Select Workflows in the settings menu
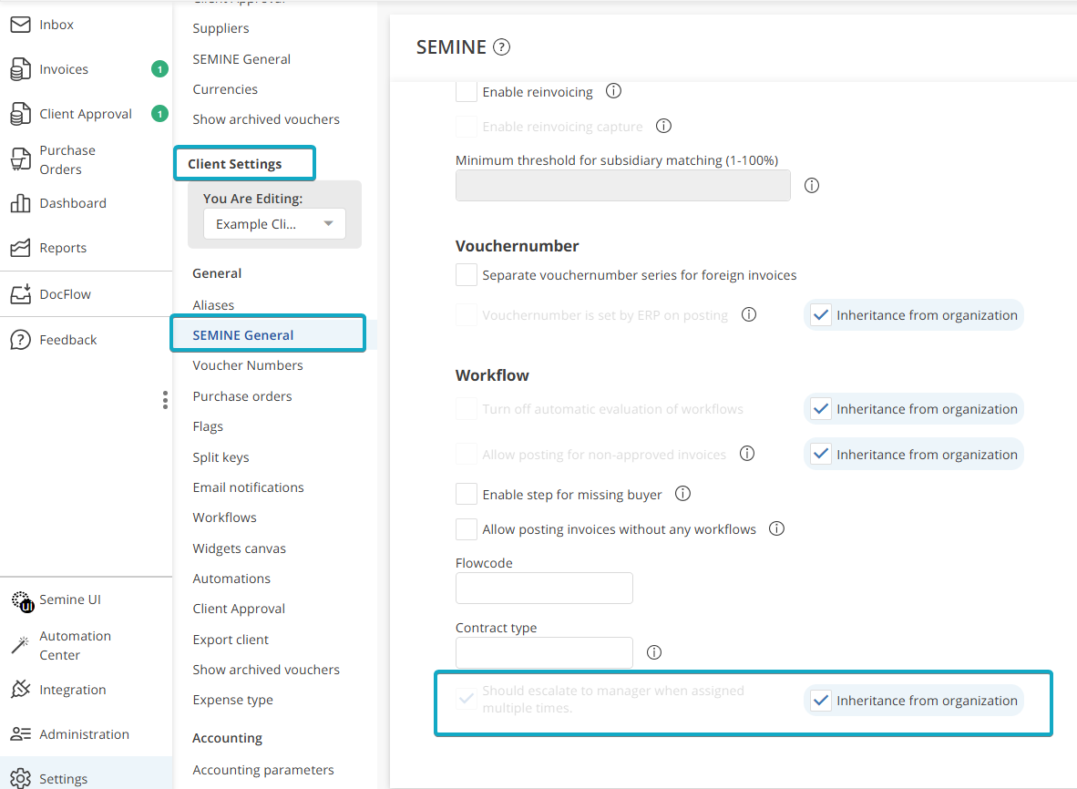Screen dimensions: 1077x789 [x=224, y=517]
